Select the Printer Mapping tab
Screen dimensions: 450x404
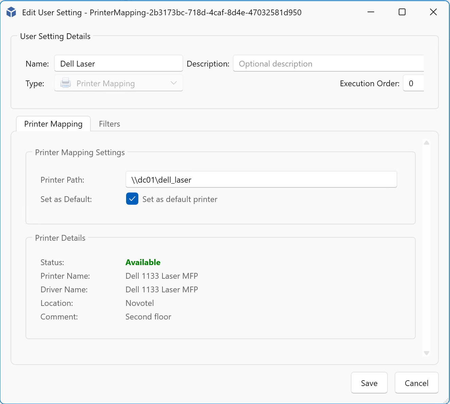(53, 124)
